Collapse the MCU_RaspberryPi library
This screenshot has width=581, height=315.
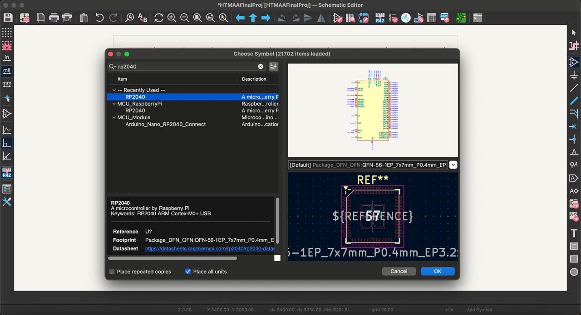point(114,104)
